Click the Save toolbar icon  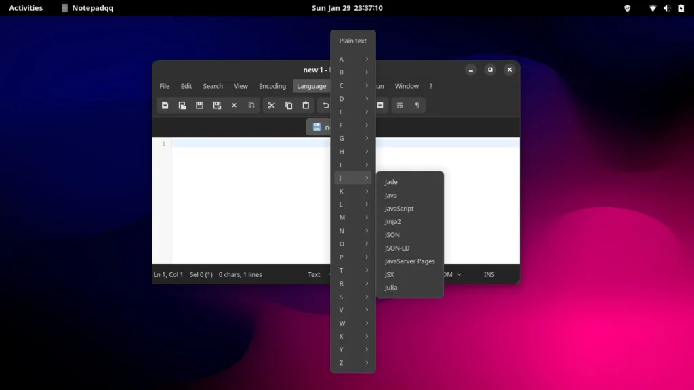199,105
